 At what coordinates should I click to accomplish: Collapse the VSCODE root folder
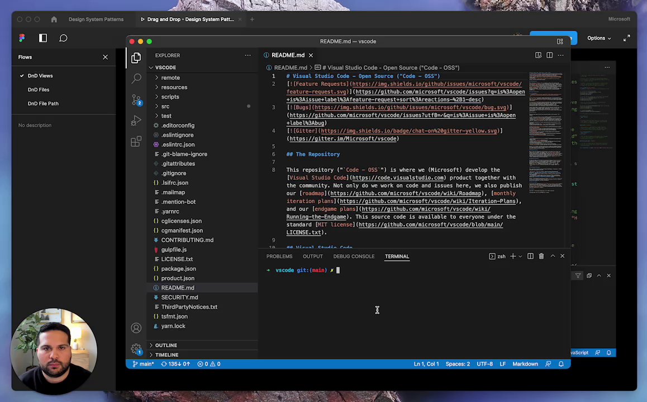(x=165, y=67)
